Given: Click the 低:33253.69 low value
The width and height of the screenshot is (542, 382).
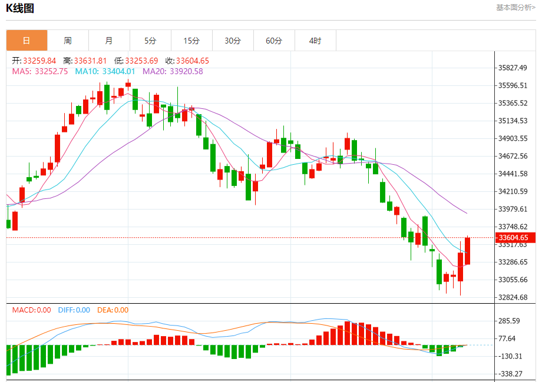Looking at the screenshot, I should (136, 61).
